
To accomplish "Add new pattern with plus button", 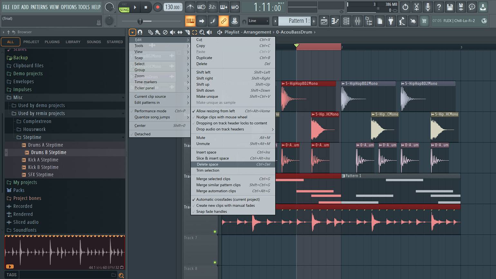I will pyautogui.click(x=314, y=21).
